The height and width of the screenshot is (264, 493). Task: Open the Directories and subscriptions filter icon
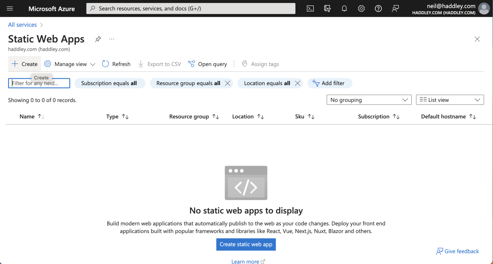327,9
